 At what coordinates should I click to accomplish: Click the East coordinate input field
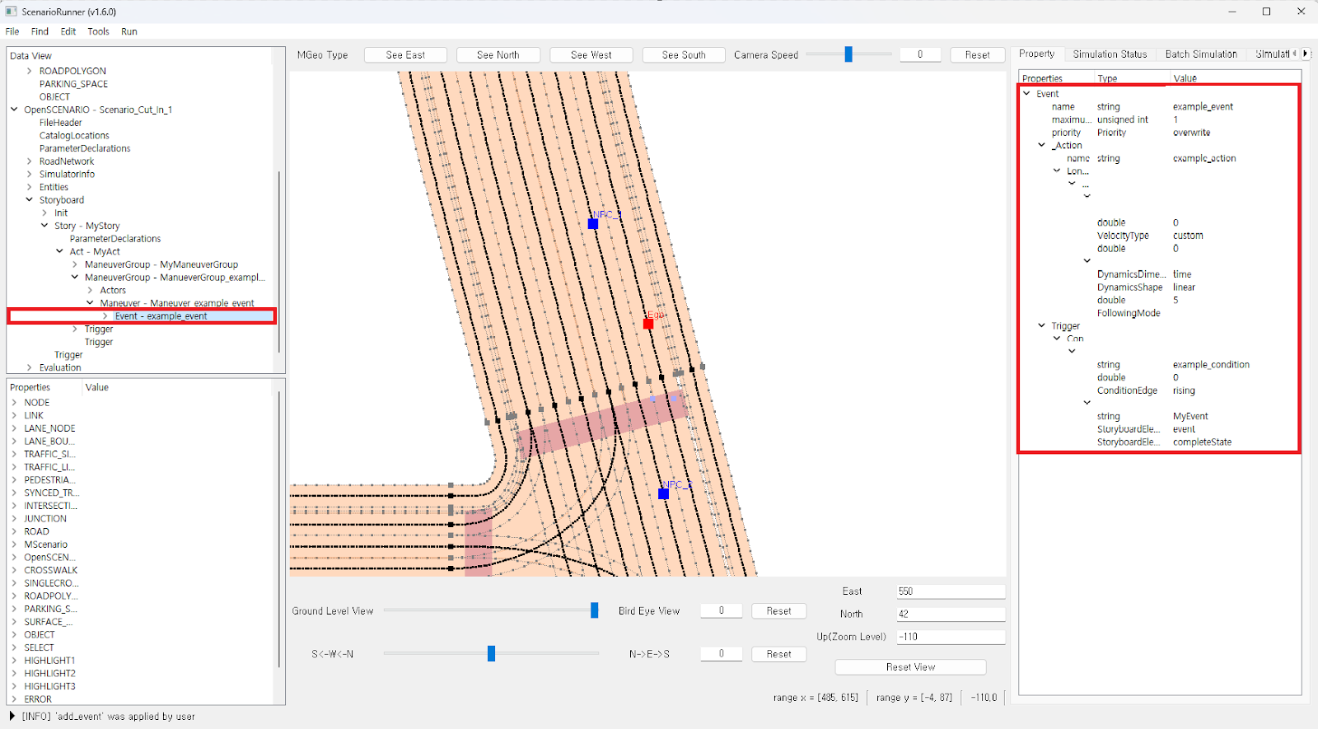[x=950, y=591]
